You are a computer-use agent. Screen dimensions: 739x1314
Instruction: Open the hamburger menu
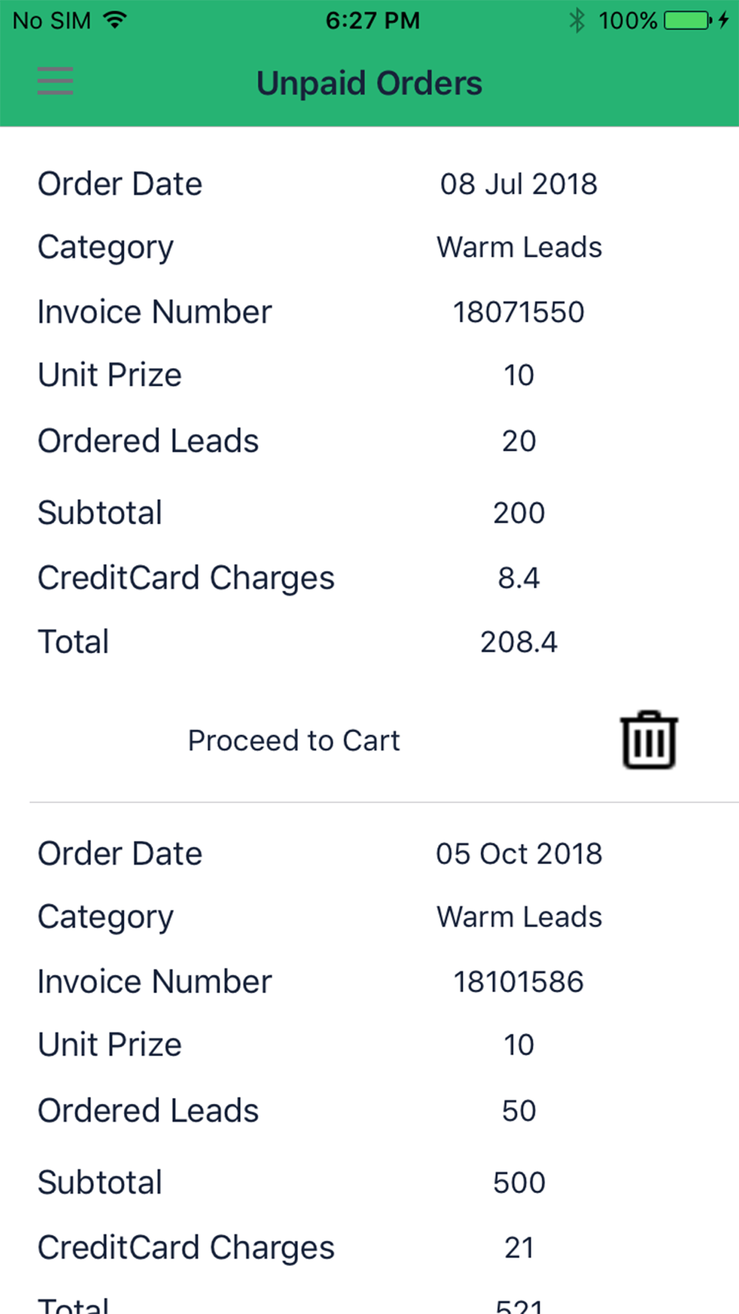pyautogui.click(x=55, y=81)
